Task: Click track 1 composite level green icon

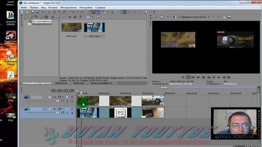Action: point(63,101)
